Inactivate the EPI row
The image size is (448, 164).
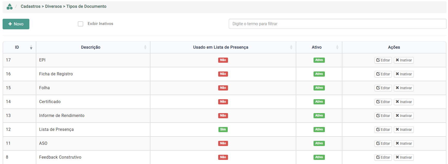403,60
